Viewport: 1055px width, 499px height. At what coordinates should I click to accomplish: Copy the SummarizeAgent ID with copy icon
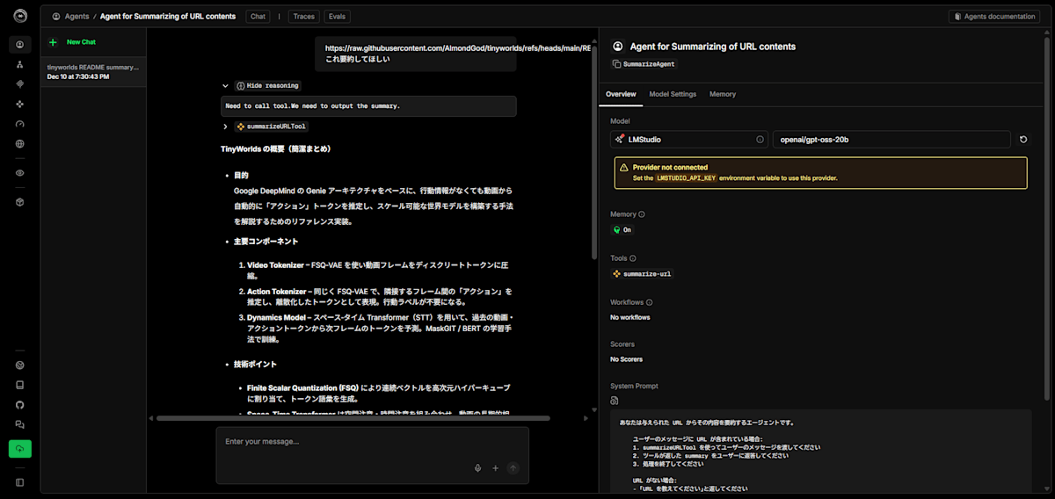[617, 64]
